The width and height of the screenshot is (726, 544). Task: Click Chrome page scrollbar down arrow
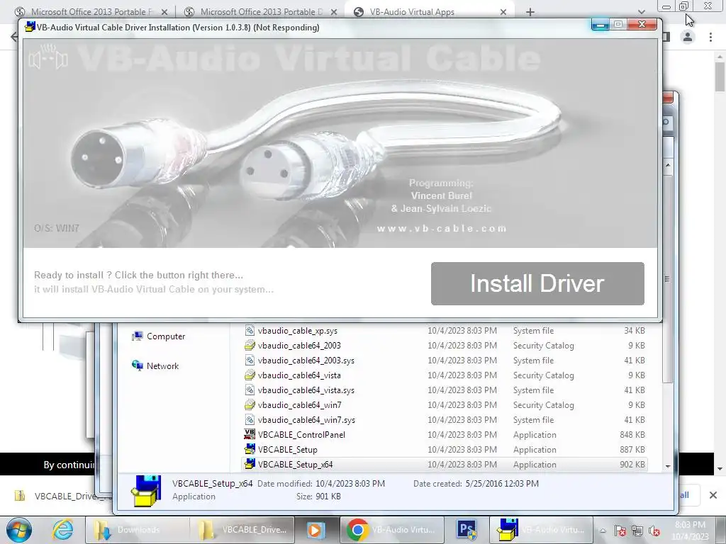pyautogui.click(x=720, y=469)
